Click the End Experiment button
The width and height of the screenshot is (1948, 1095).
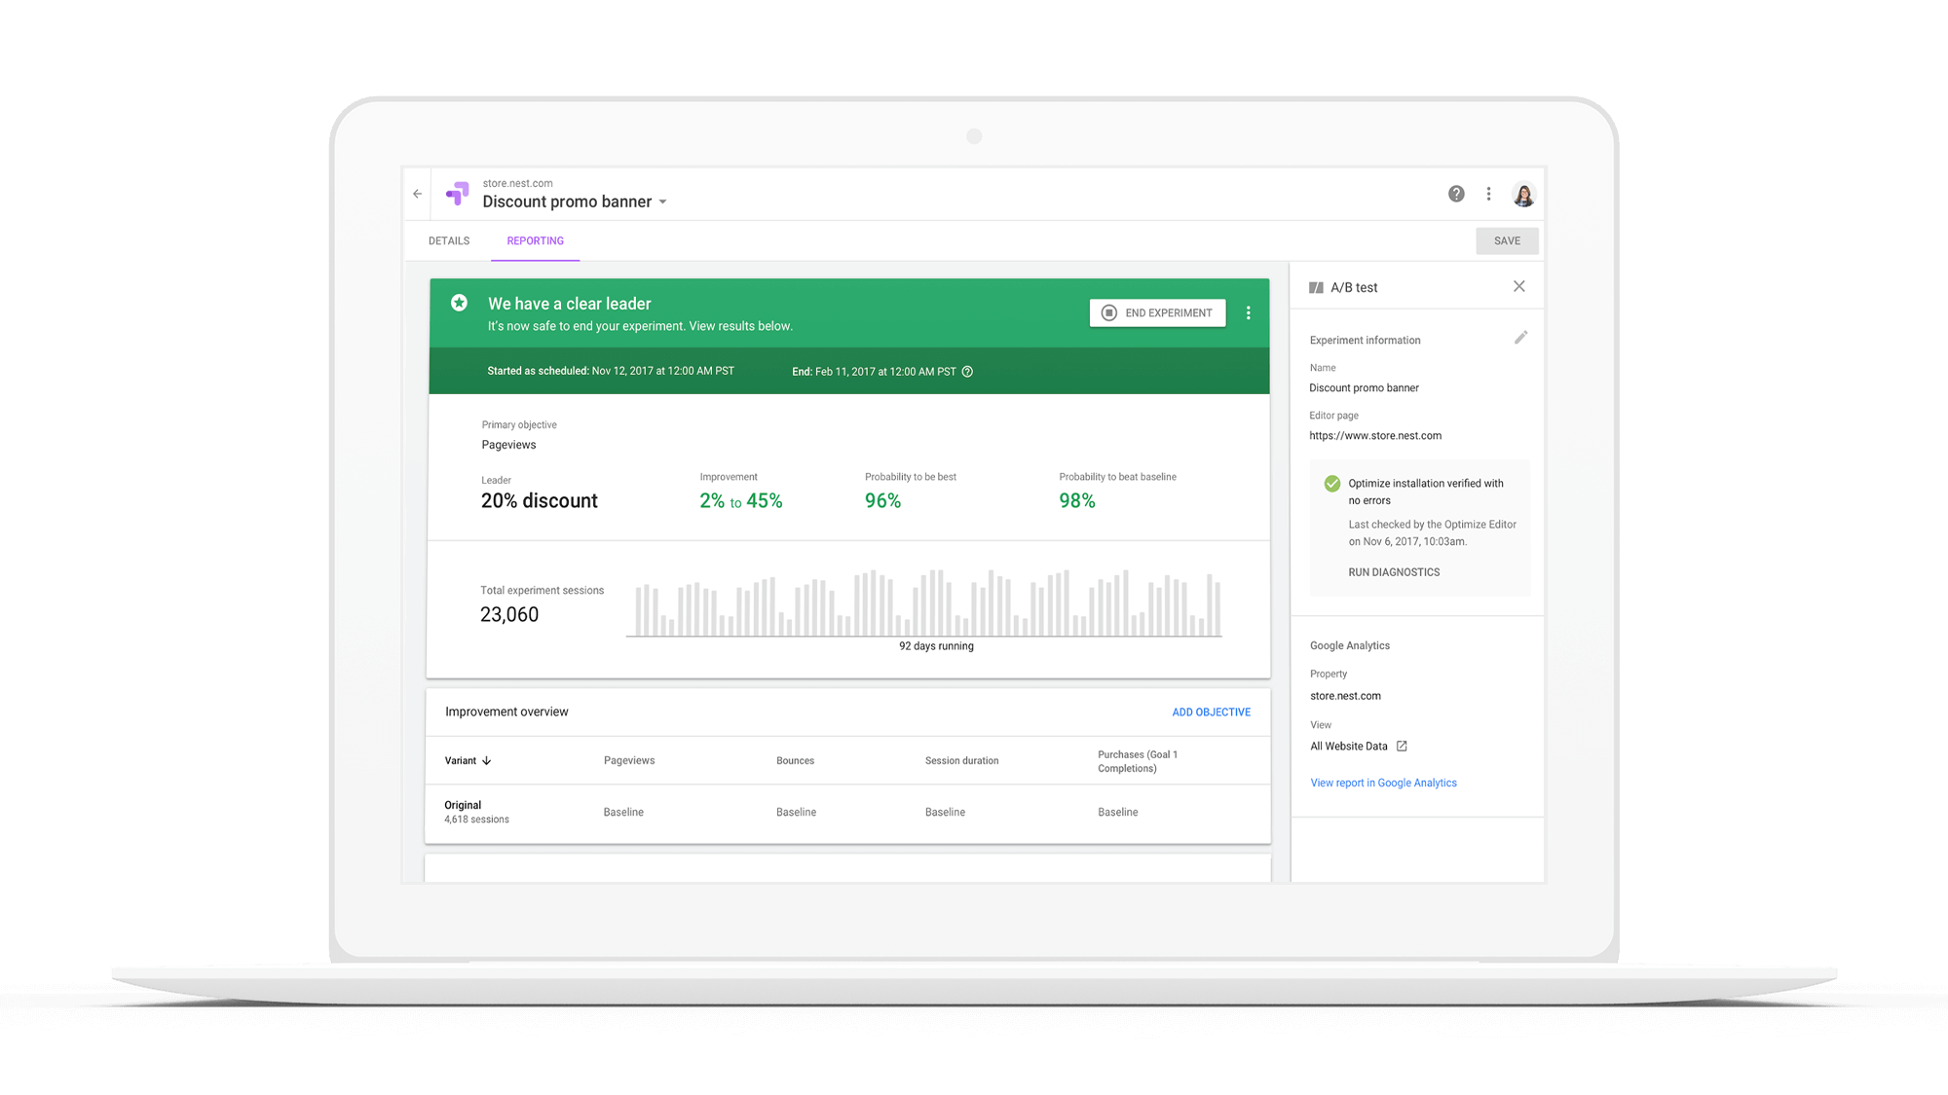click(x=1157, y=312)
